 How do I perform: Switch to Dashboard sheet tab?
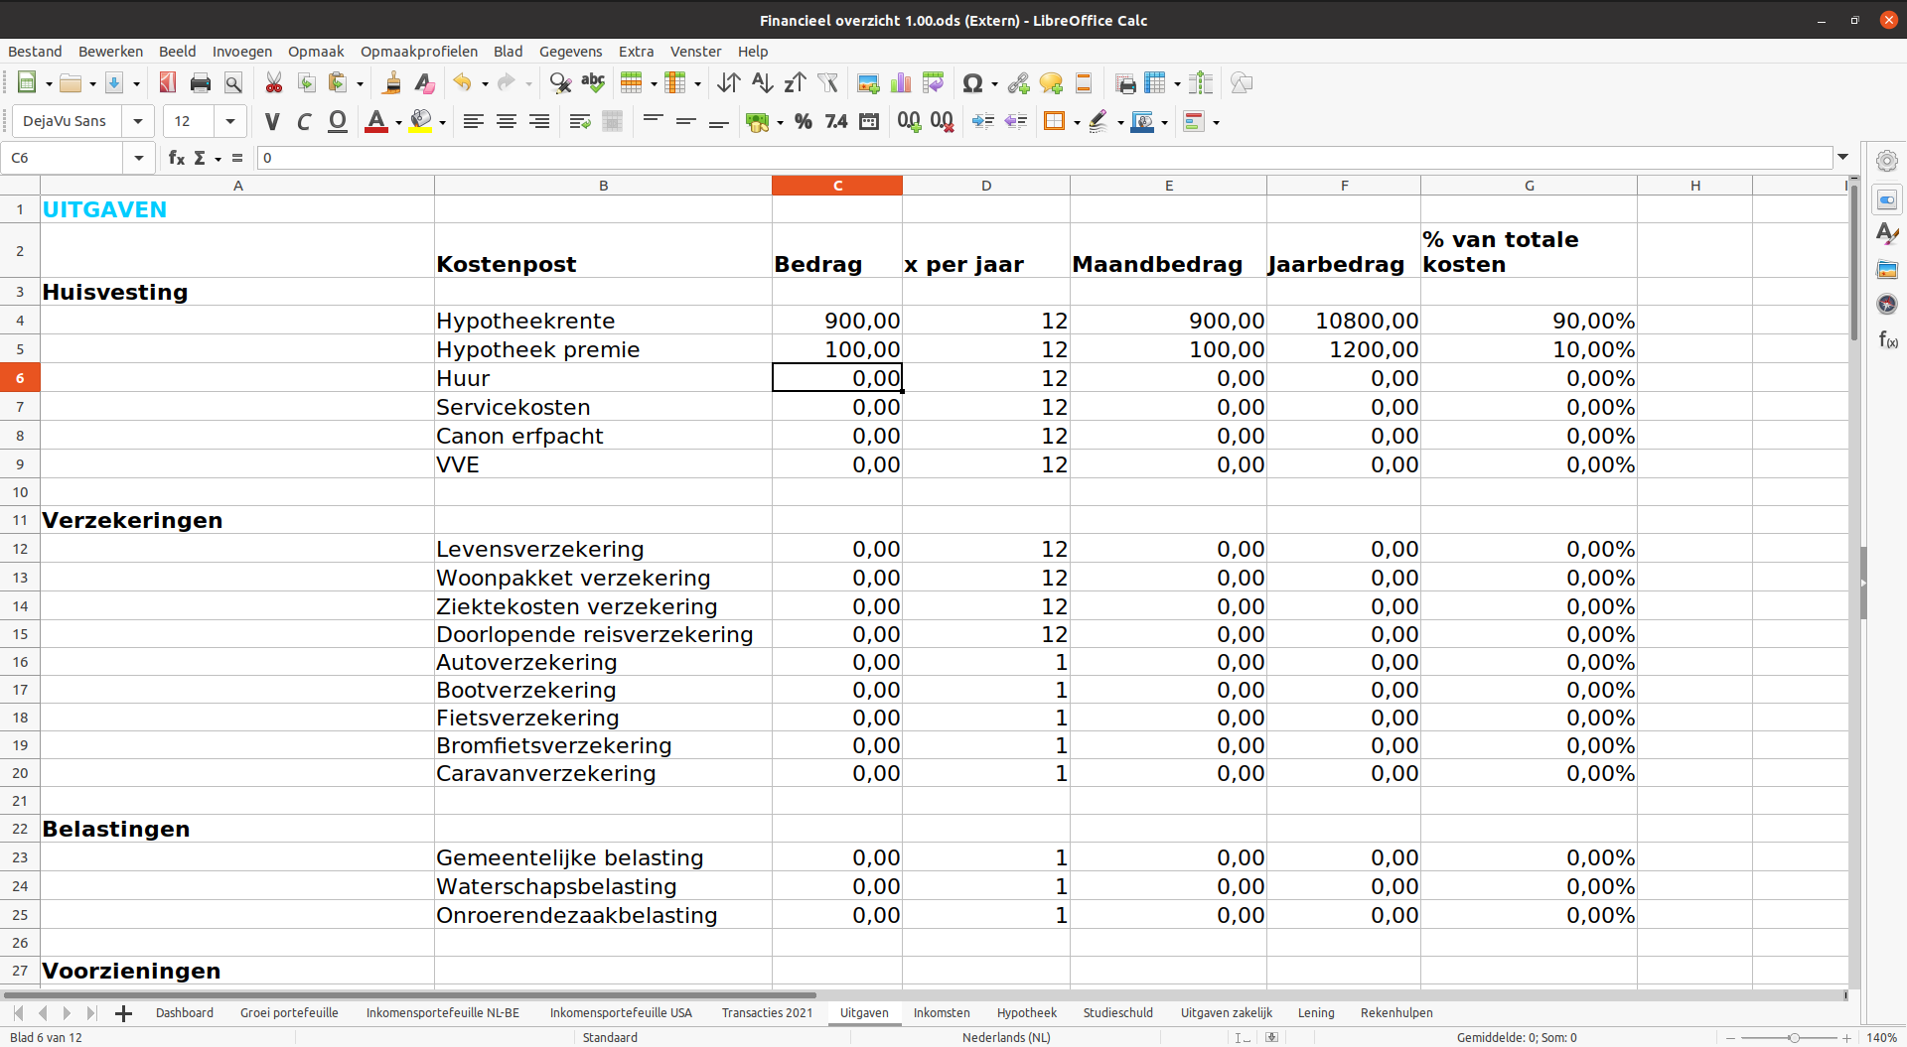pos(185,1012)
